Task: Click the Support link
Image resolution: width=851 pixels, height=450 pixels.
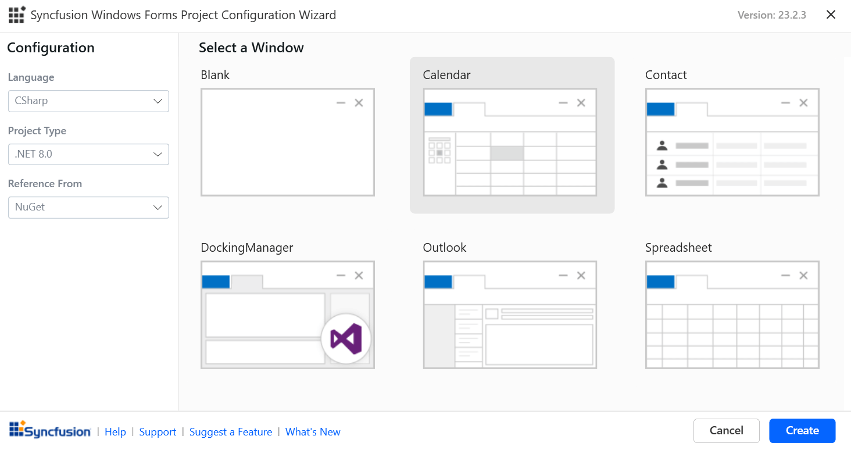Action: 158,432
